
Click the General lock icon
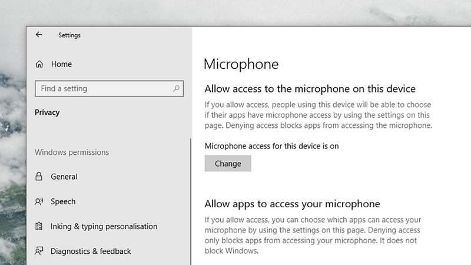39,176
